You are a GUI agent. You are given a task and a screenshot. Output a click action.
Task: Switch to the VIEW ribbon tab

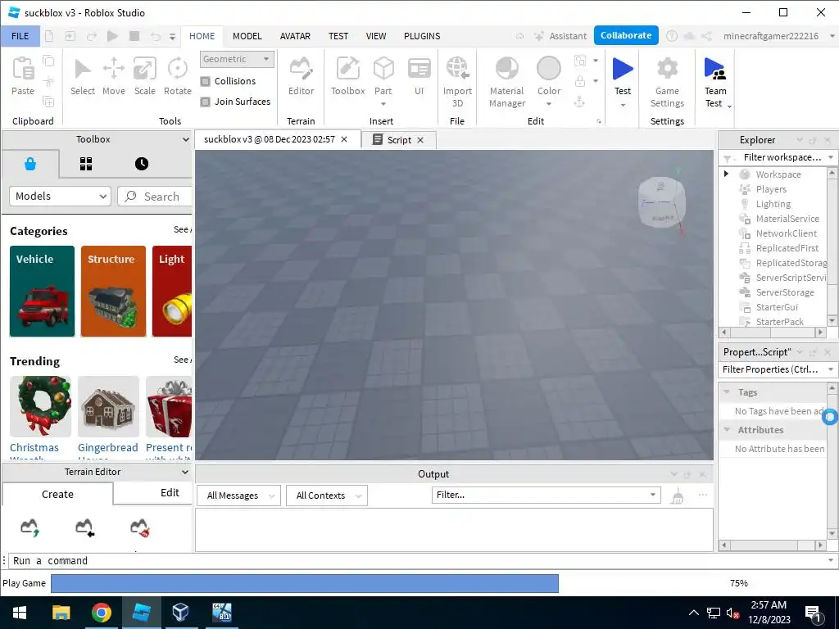pos(375,36)
